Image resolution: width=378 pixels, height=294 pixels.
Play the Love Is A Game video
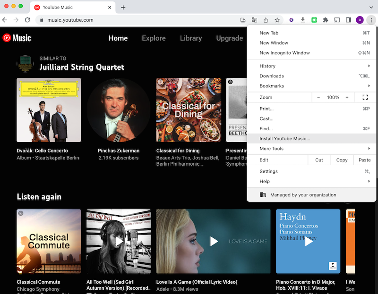point(214,241)
